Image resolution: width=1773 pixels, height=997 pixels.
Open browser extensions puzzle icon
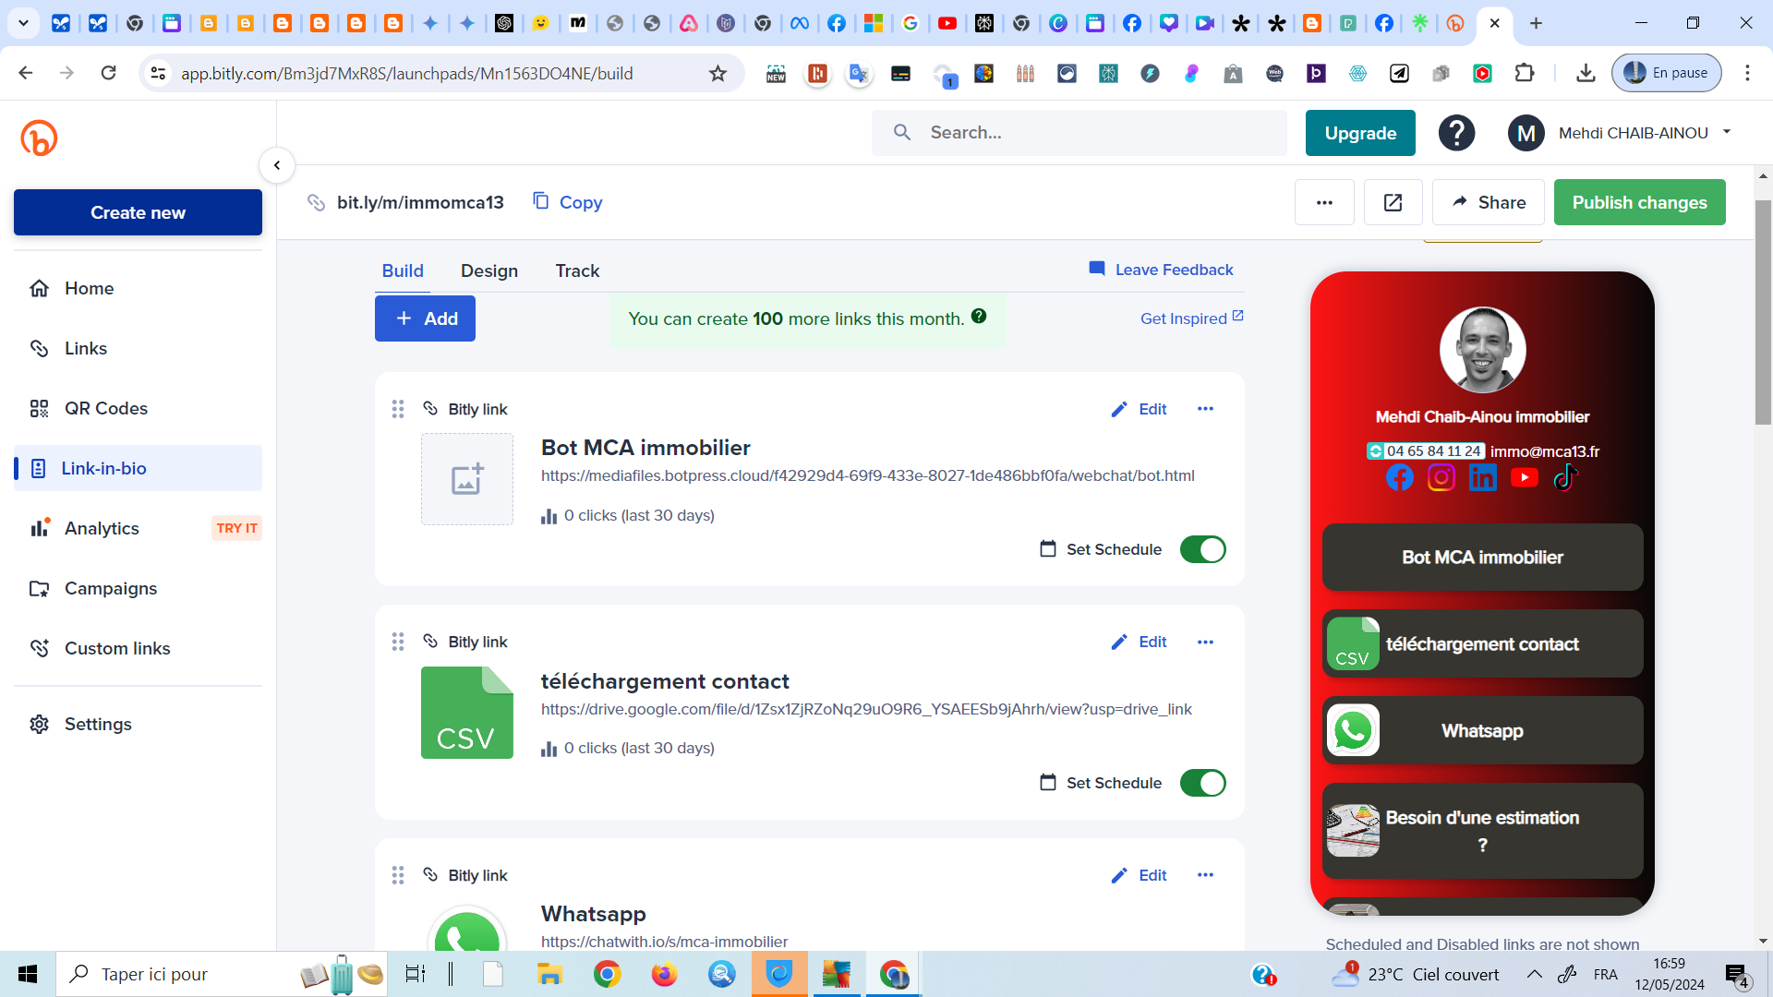point(1525,73)
